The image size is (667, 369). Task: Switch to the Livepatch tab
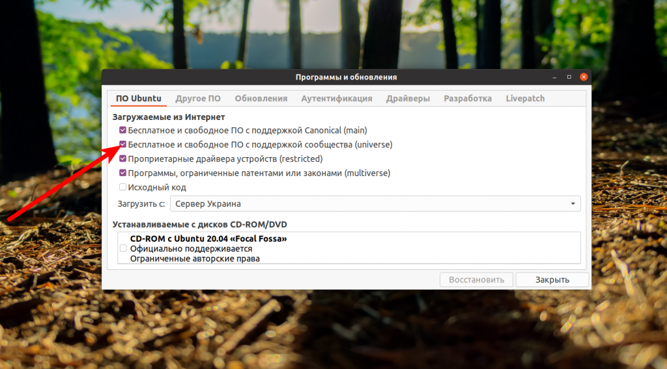click(525, 98)
